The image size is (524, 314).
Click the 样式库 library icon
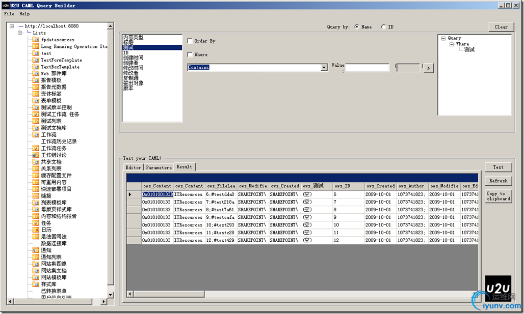[x=36, y=284]
